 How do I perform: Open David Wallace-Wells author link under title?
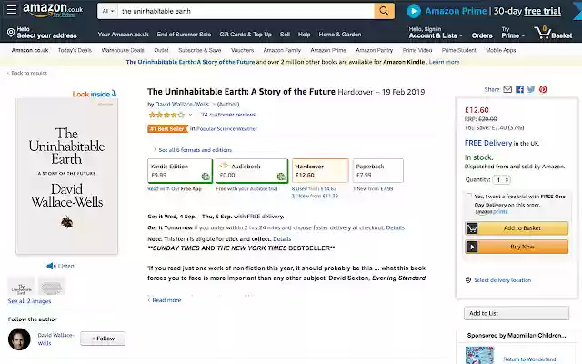pyautogui.click(x=182, y=105)
